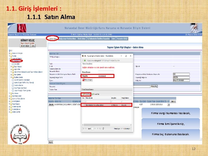
Task: Click the Muayene ve Kabul Komisyonu Rapor No field
Action: click(181, 74)
